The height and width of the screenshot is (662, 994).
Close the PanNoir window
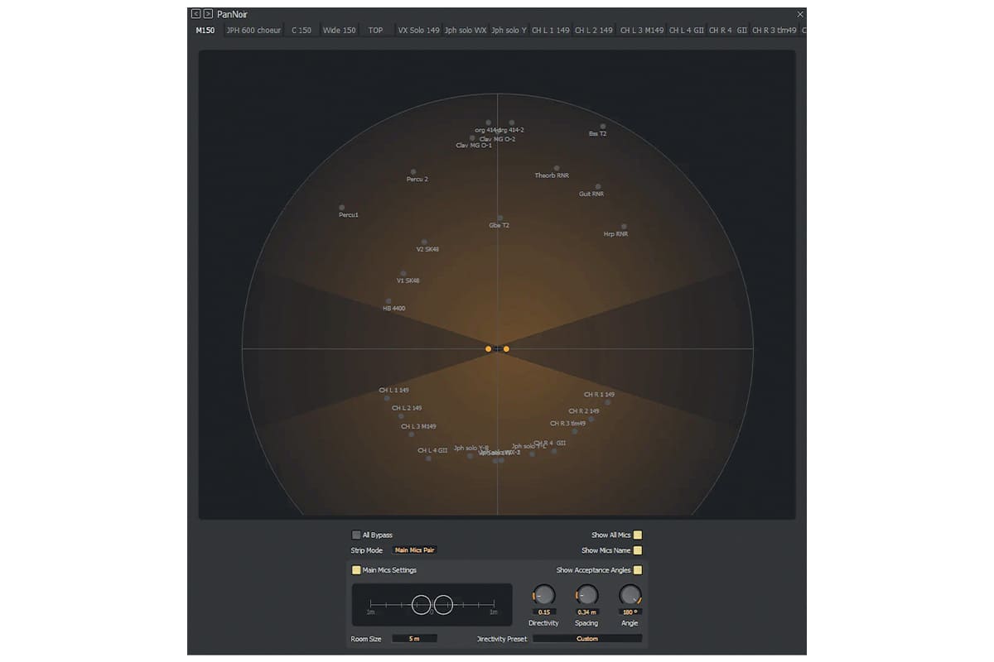point(799,14)
